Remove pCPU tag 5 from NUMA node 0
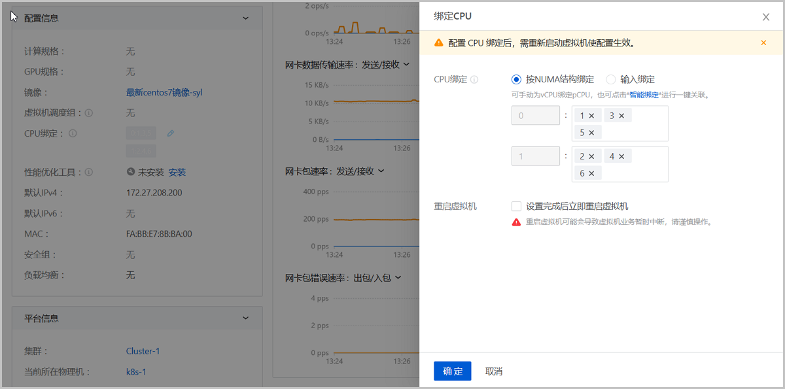This screenshot has height=389, width=785. pyautogui.click(x=591, y=133)
